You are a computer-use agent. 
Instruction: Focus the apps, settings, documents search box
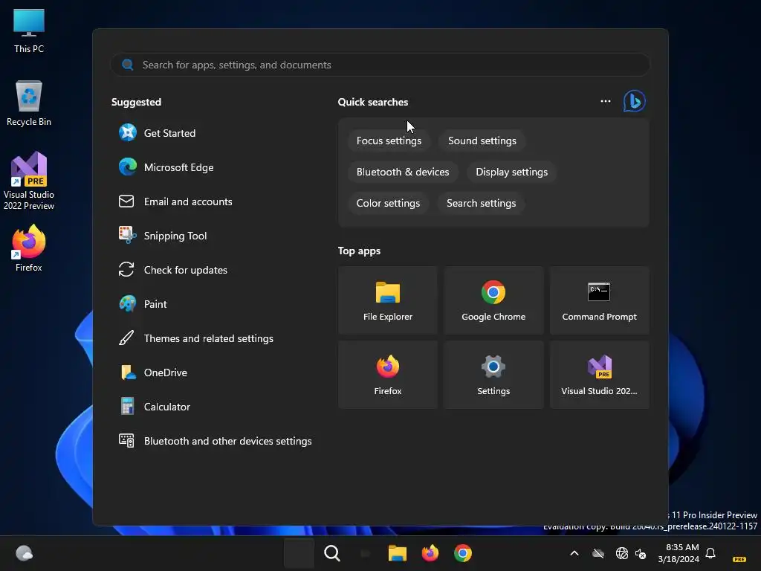coord(380,65)
